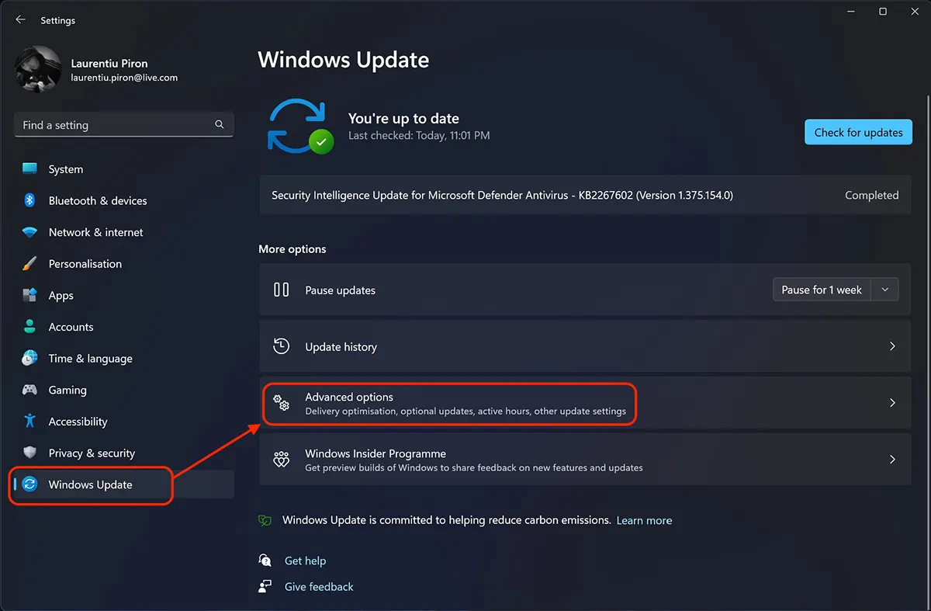Image resolution: width=931 pixels, height=611 pixels.
Task: Click the Pause updates pause icon
Action: tap(282, 290)
